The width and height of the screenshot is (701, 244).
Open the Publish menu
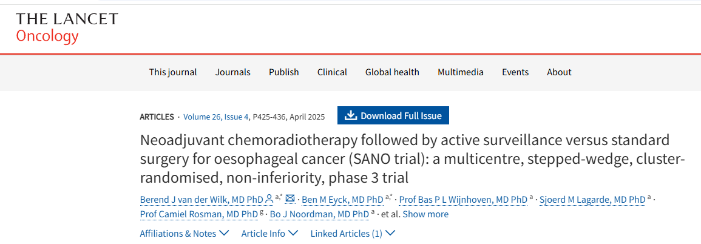[x=284, y=72]
